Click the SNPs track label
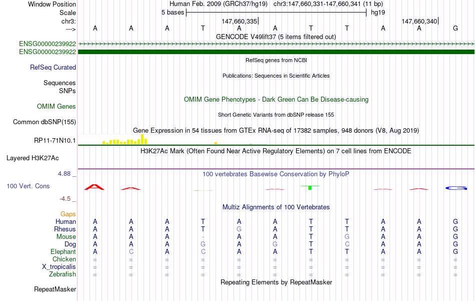 67,91
